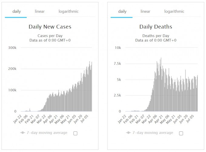Click the 300k y-axis label
This screenshot has height=152, width=206.
pos(12,48)
